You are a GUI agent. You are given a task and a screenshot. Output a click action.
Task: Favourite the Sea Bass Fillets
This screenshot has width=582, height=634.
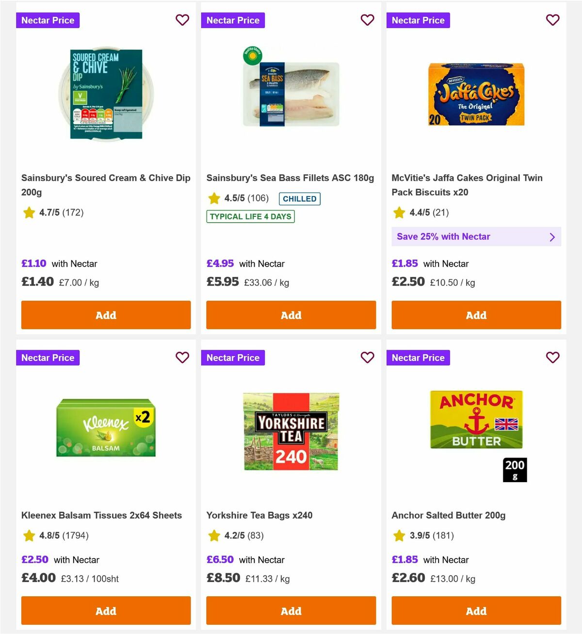coord(368,20)
